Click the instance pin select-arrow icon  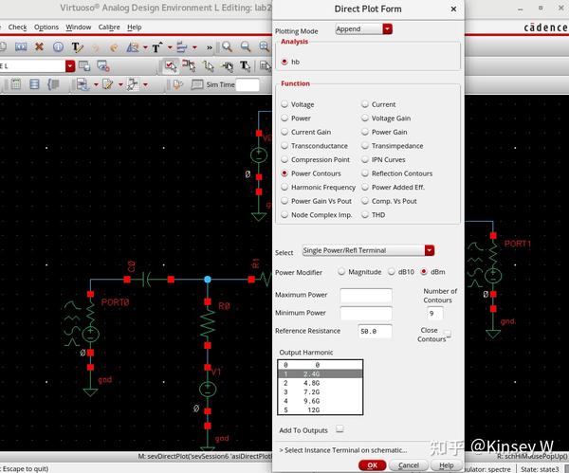189,65
